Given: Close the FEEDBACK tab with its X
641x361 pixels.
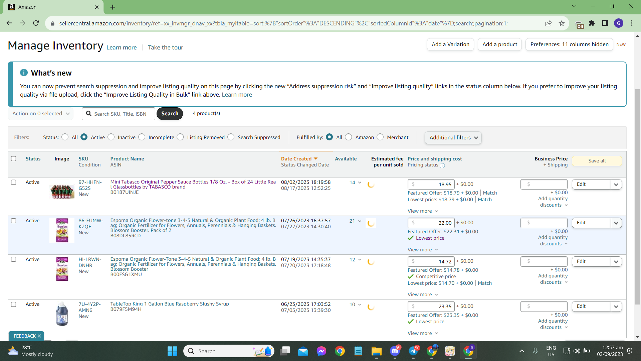Looking at the screenshot, I should 39,336.
